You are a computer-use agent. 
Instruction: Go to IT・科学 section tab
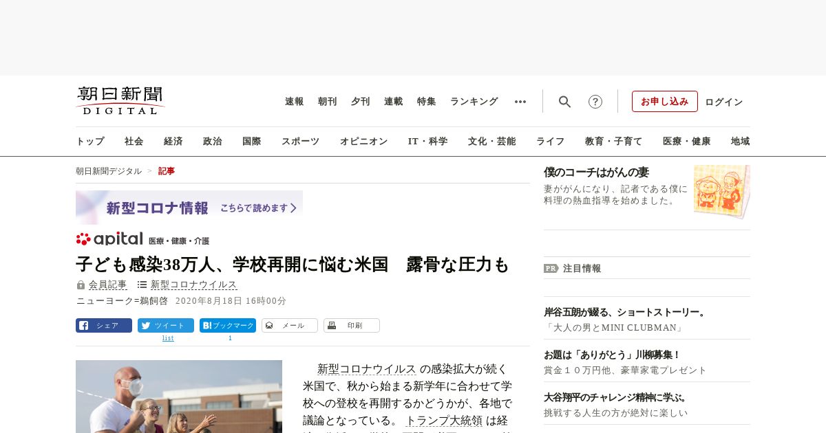click(x=428, y=142)
